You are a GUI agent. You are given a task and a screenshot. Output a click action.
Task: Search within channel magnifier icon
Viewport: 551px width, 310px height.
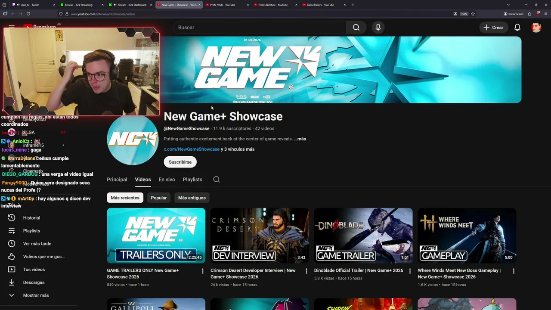pos(217,180)
